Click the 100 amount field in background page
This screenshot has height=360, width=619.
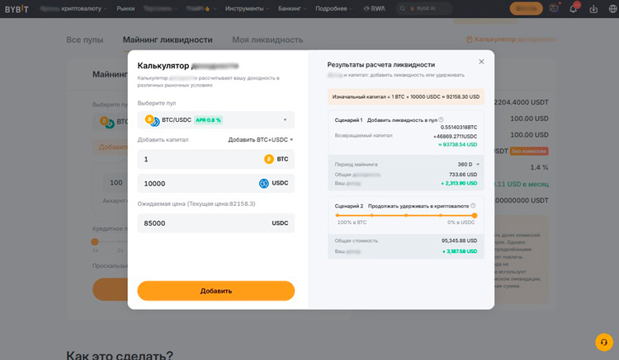coord(116,183)
